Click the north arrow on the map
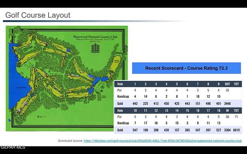Image resolution: width=247 pixels, height=154 pixels. [x=42, y=117]
